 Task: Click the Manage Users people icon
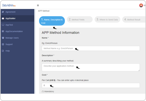[x=3, y=38]
